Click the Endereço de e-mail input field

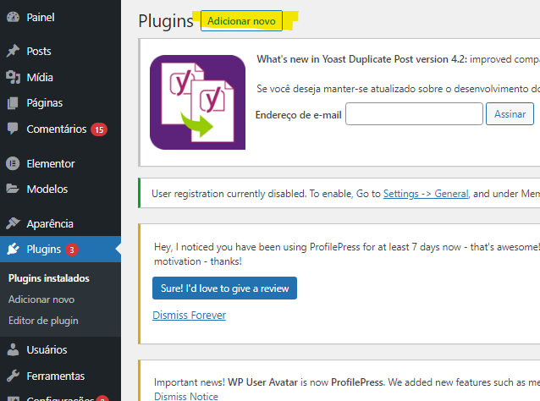tap(414, 114)
